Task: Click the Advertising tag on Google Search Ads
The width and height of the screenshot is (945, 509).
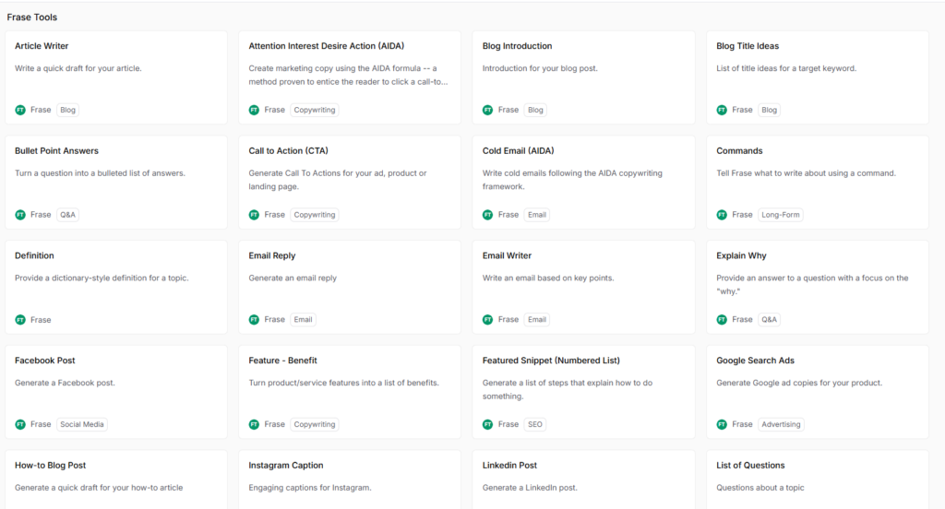Action: point(781,425)
